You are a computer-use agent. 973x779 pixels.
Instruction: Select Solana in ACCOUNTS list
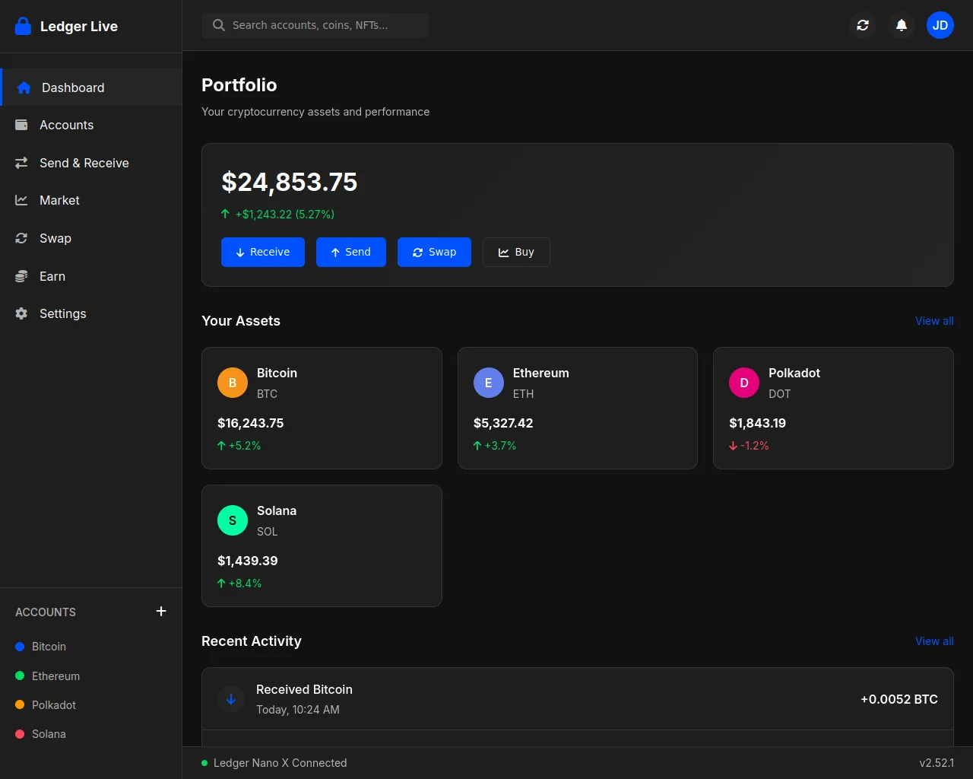pos(91,734)
